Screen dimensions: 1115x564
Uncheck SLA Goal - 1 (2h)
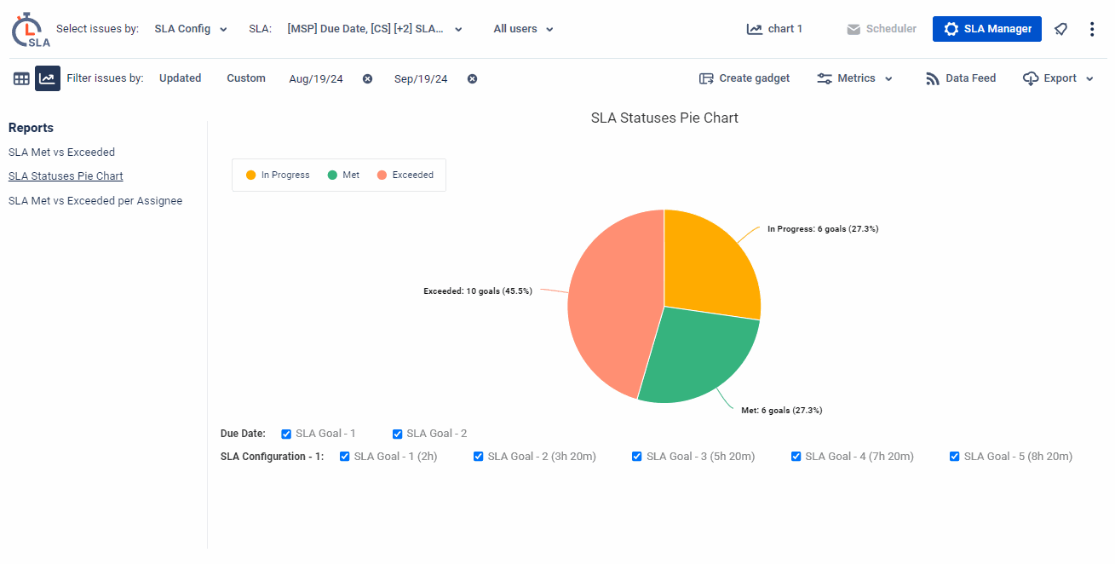click(343, 456)
